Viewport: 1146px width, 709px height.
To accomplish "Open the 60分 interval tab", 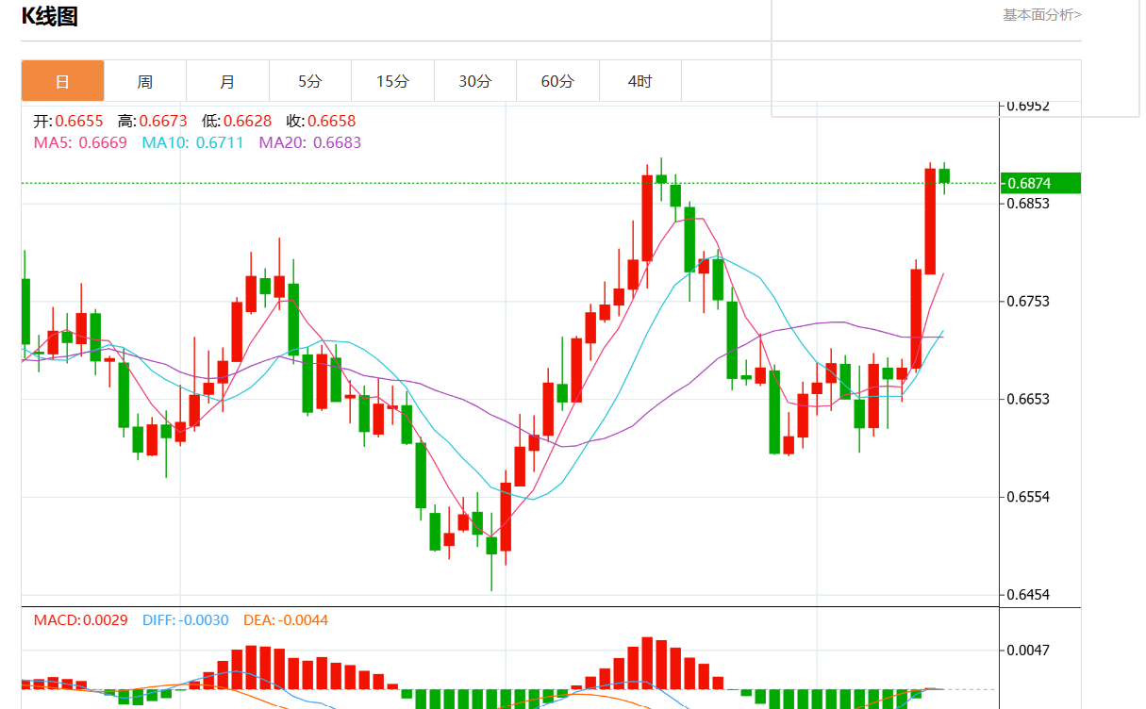I will (557, 81).
